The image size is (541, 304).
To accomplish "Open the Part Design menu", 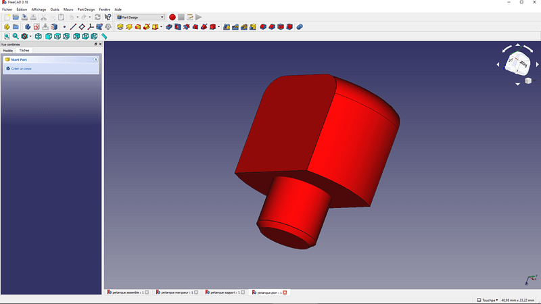I will tap(86, 9).
